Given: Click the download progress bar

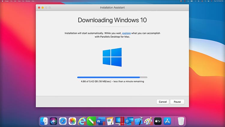Looking at the screenshot, I should click(112, 77).
